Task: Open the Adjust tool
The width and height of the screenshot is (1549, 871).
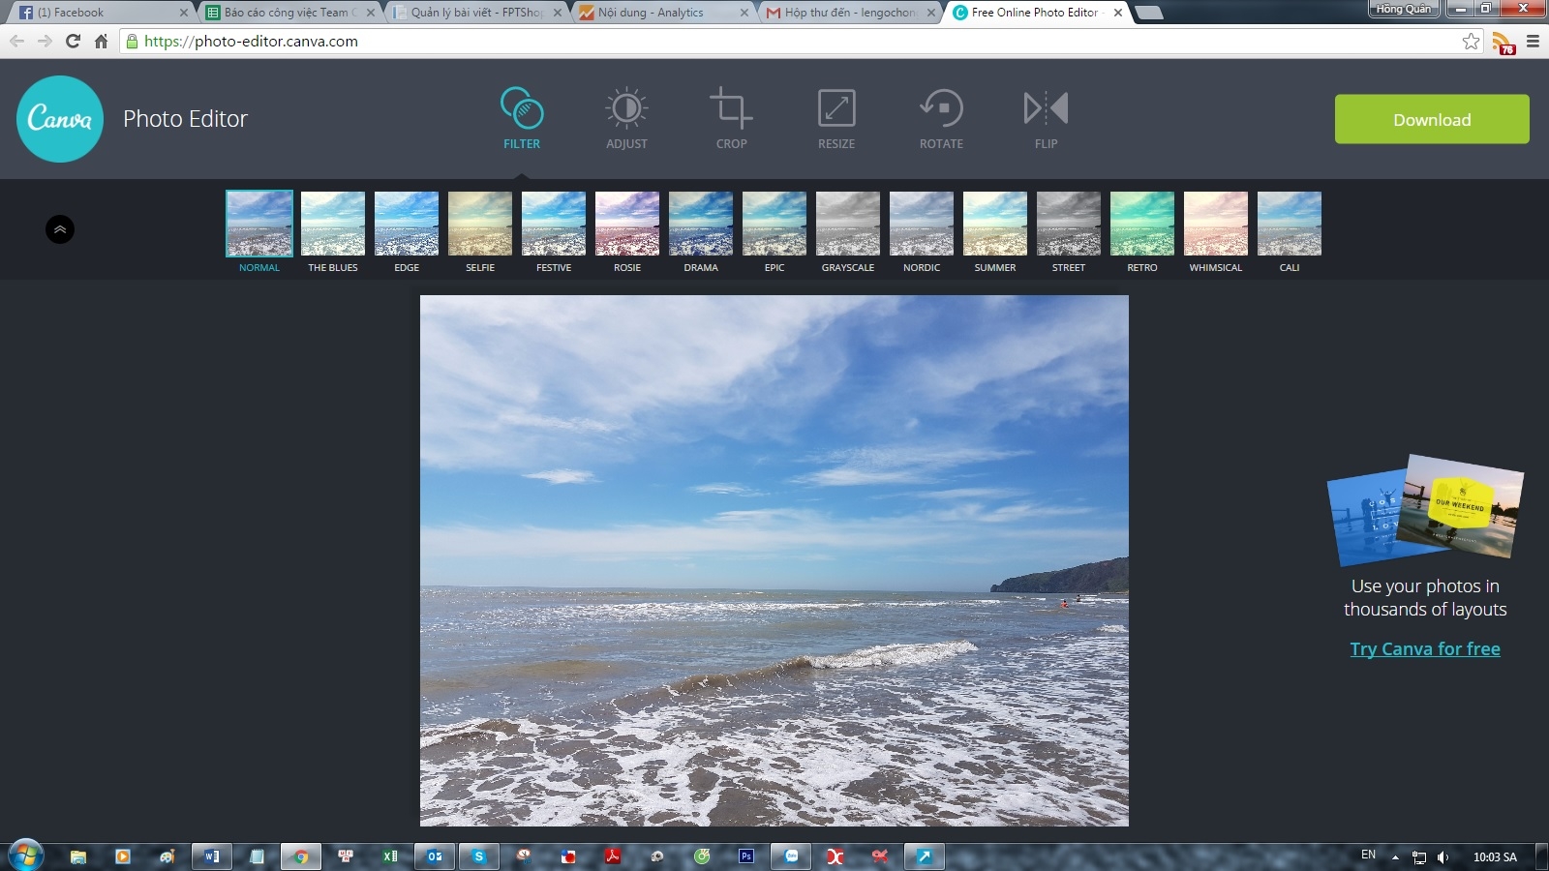Action: pos(626,119)
